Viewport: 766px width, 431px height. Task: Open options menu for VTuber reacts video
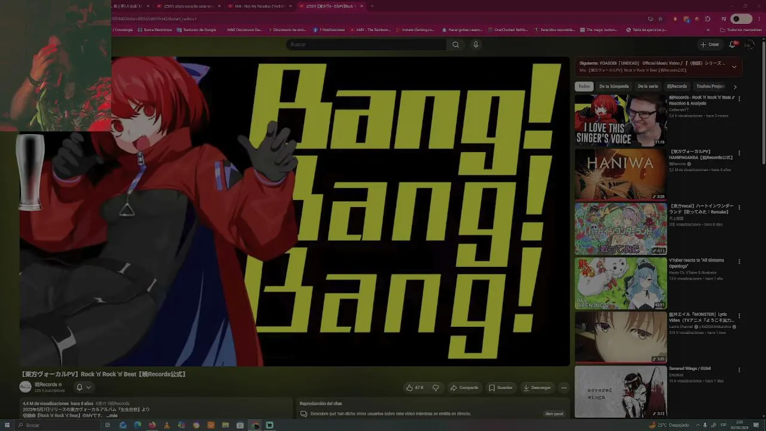[739, 262]
